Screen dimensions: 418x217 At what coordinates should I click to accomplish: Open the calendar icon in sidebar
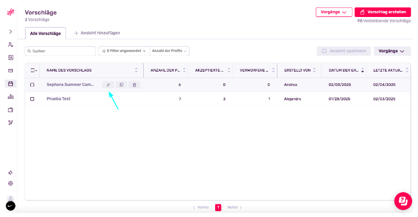coord(11,84)
